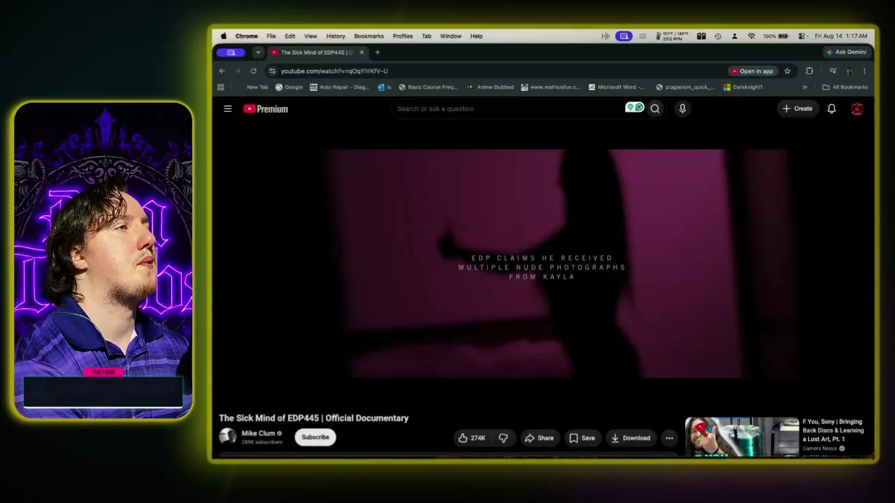Open the Window menu
Screen dimensions: 895x503
[x=451, y=36]
